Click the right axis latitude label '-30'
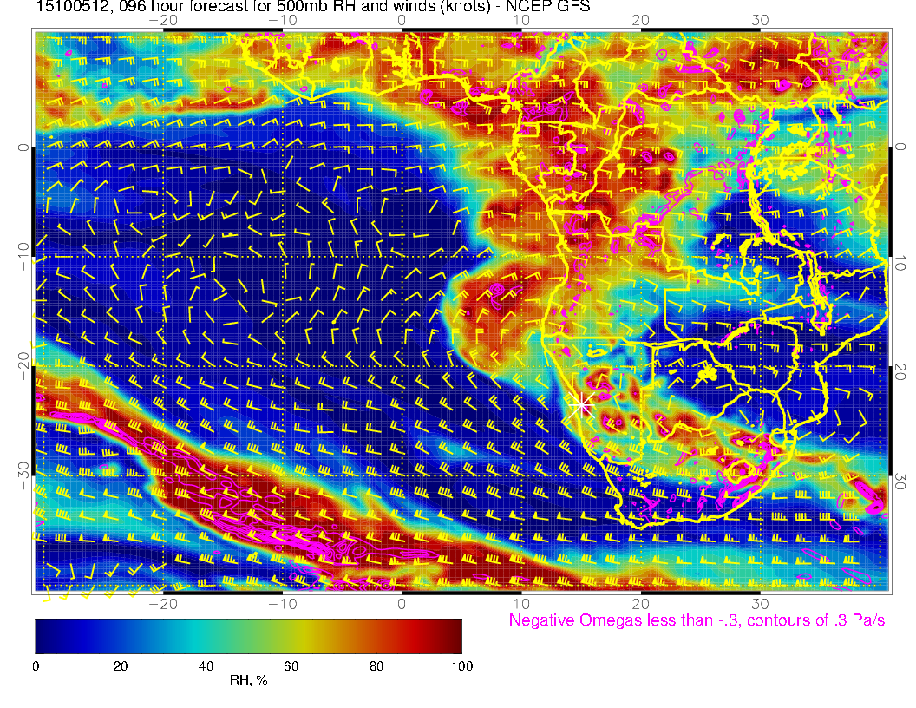Image resolution: width=916 pixels, height=708 pixels. tap(900, 476)
